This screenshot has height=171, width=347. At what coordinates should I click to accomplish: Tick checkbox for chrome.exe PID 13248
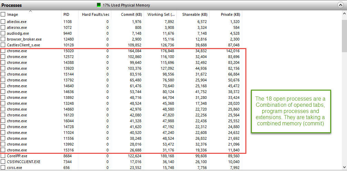(3, 103)
